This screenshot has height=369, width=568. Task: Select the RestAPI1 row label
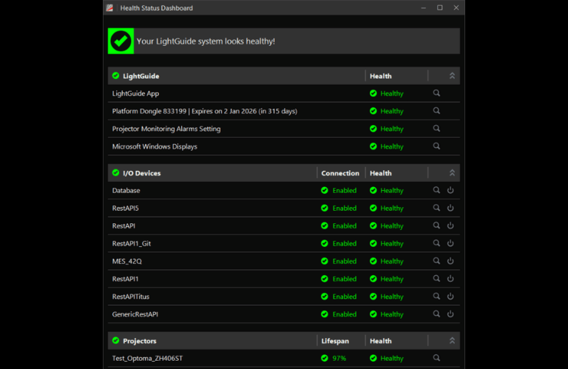125,279
